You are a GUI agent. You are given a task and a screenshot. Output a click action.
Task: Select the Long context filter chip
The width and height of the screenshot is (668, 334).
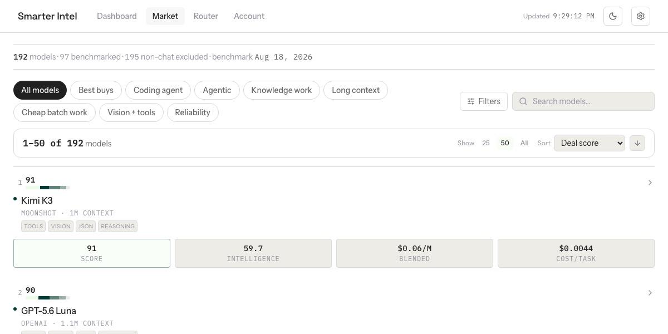pos(356,90)
